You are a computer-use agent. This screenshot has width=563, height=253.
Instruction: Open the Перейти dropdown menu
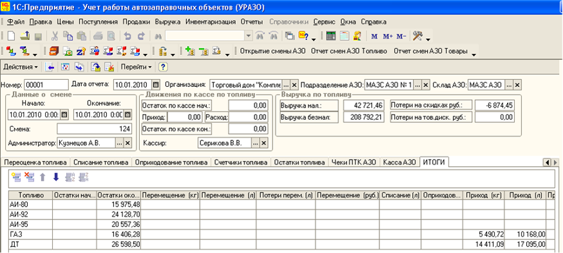pos(136,67)
